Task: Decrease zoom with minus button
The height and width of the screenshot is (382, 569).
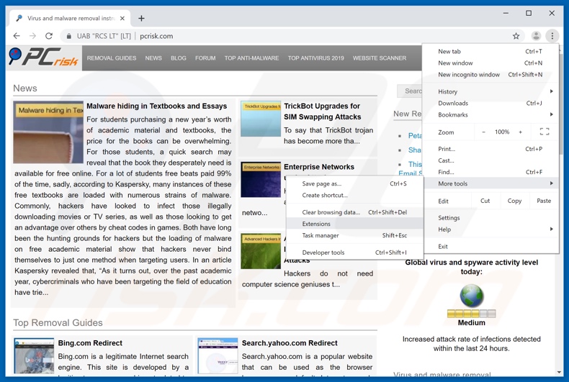Action: (x=483, y=132)
